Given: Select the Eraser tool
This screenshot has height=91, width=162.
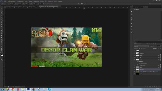Looking at the screenshot, I should pos(2,31).
